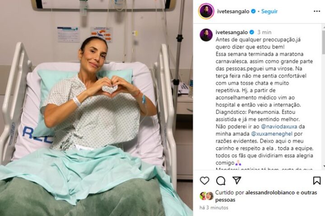Screen dimensions: 325x216
Task: View outras pessoas who liked post
Action: coord(266,196)
